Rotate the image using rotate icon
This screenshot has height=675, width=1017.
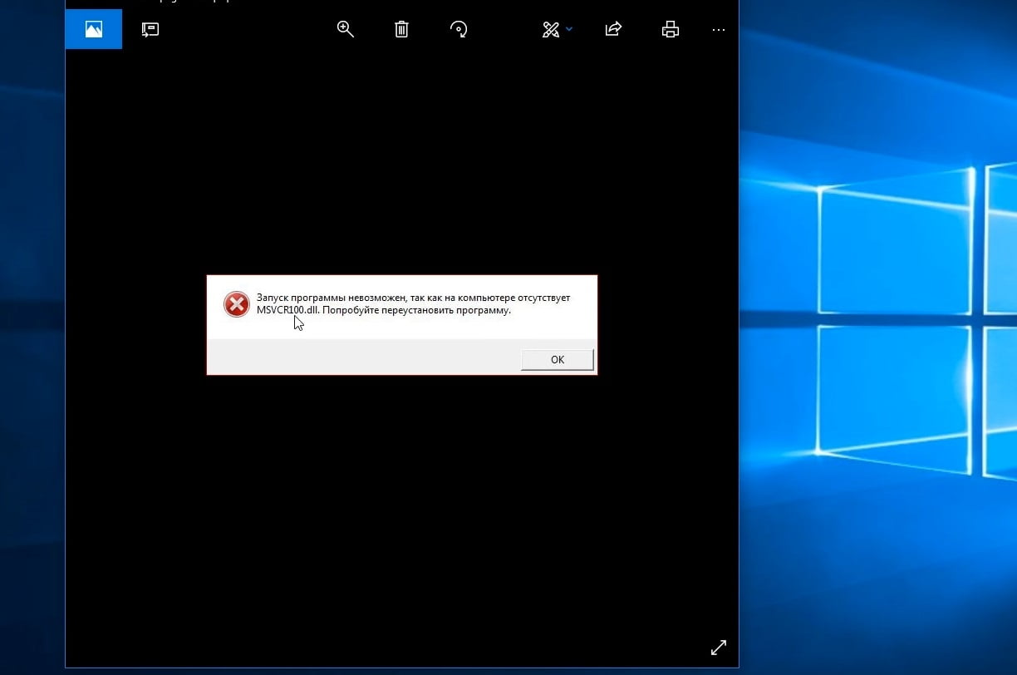459,29
